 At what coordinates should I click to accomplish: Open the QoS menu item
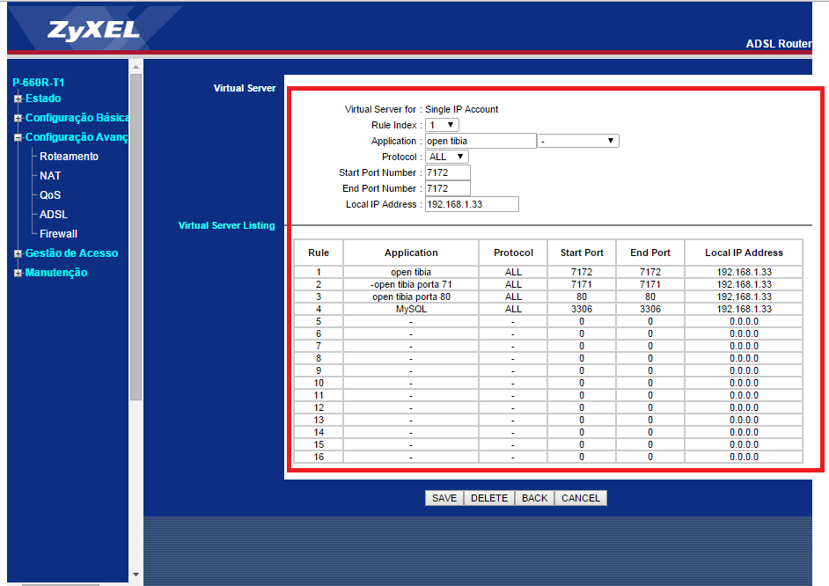coord(50,195)
